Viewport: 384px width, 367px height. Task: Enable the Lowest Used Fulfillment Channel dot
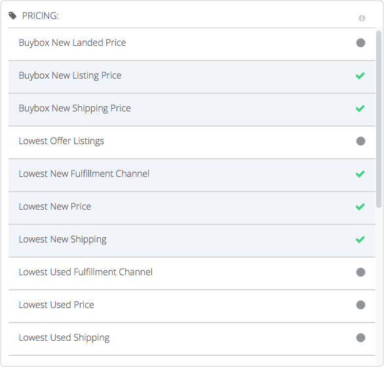[x=360, y=272]
